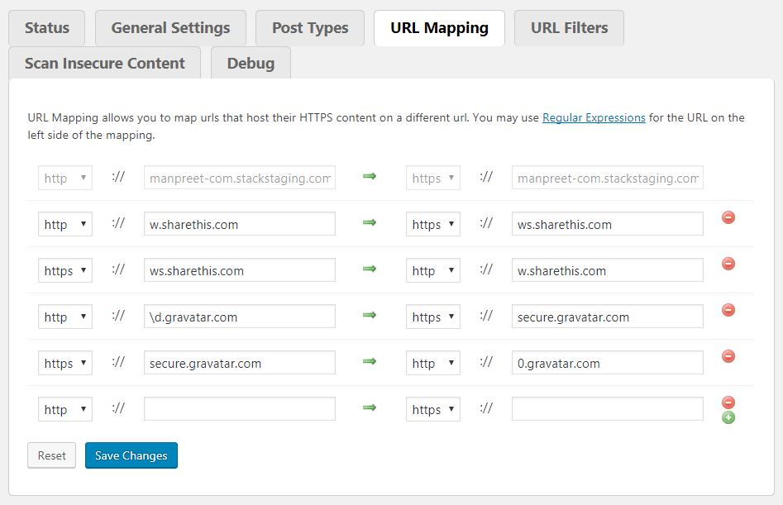Remove the \d.gravatar.com mapping row

(728, 311)
